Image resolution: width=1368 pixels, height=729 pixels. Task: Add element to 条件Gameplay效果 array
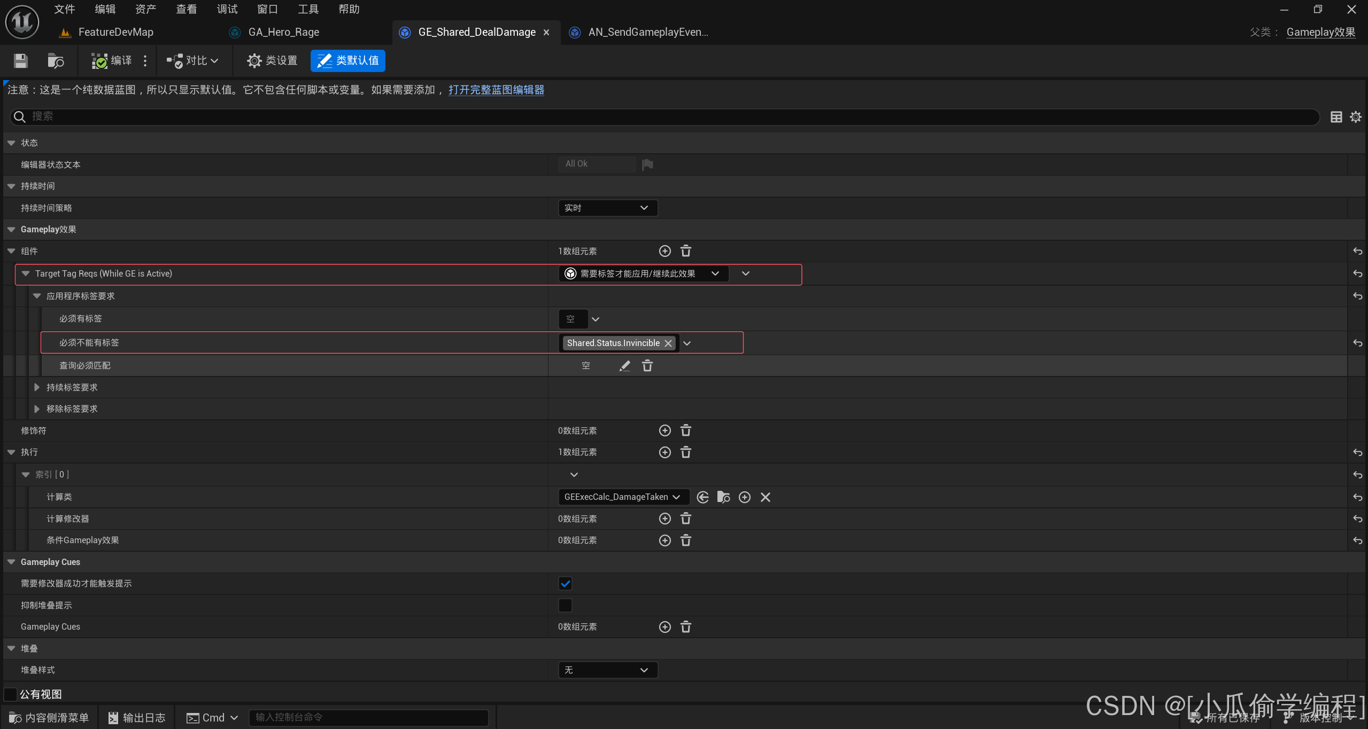click(664, 540)
